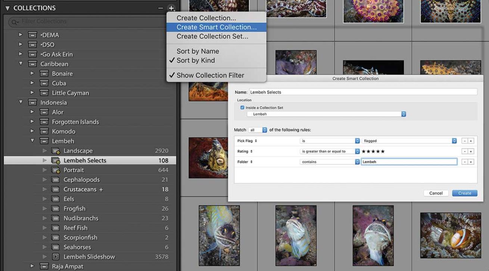
Task: Click the Cancel button
Action: click(436, 193)
